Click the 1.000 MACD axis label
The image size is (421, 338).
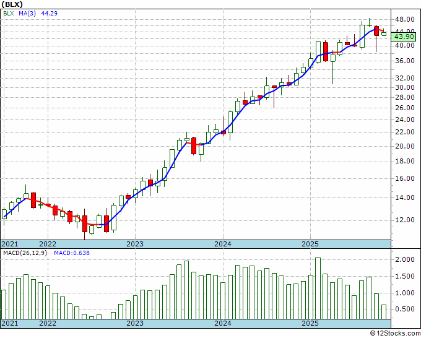coord(405,293)
